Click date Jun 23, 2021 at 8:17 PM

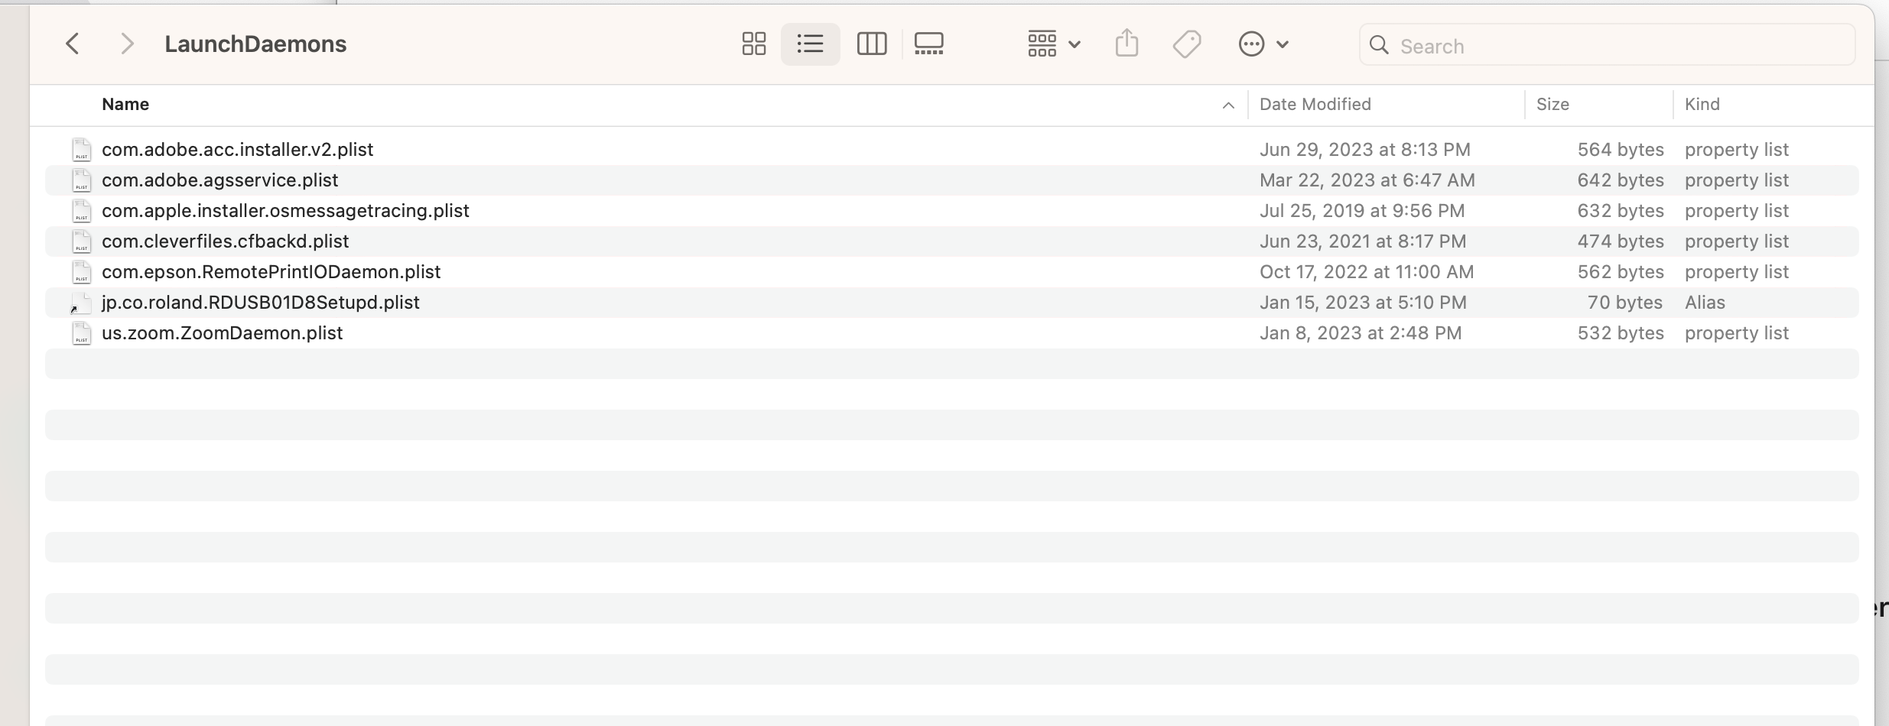[1363, 241]
